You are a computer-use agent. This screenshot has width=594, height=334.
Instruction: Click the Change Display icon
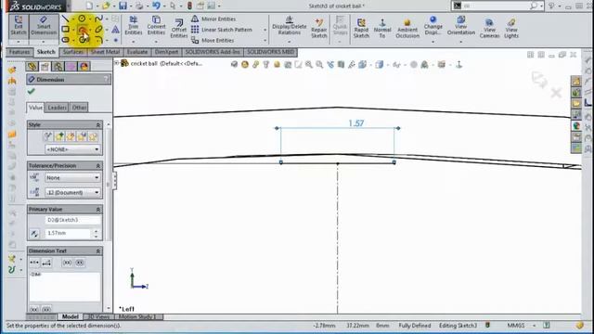(x=433, y=25)
